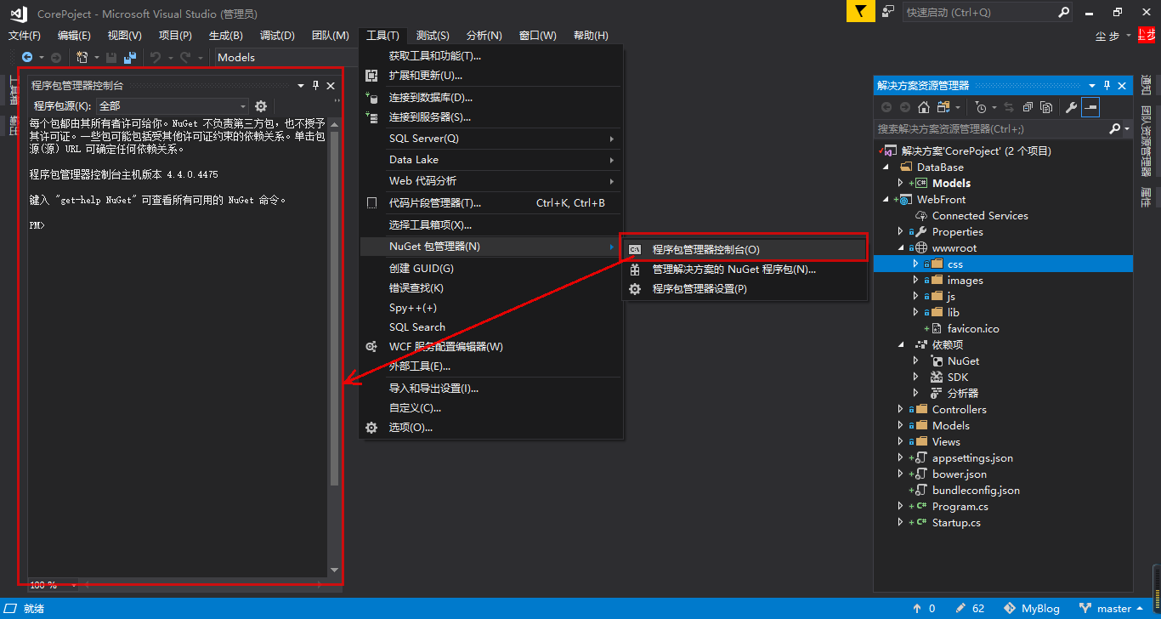The width and height of the screenshot is (1161, 619).
Task: Click the Spy++(+) menu entry
Action: [x=491, y=308]
